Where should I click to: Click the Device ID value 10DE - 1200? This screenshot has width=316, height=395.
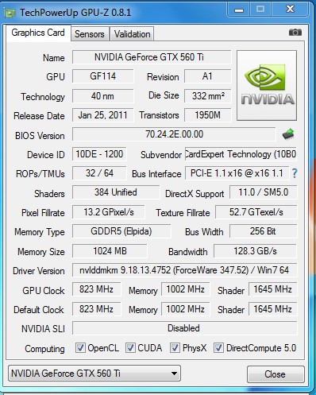pyautogui.click(x=99, y=154)
